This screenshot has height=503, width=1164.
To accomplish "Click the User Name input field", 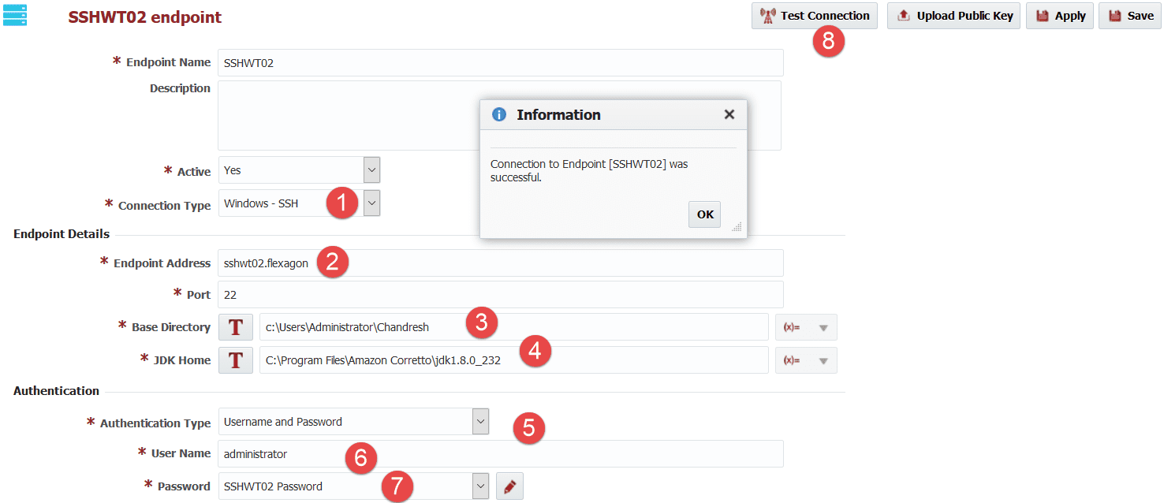I will click(x=501, y=453).
